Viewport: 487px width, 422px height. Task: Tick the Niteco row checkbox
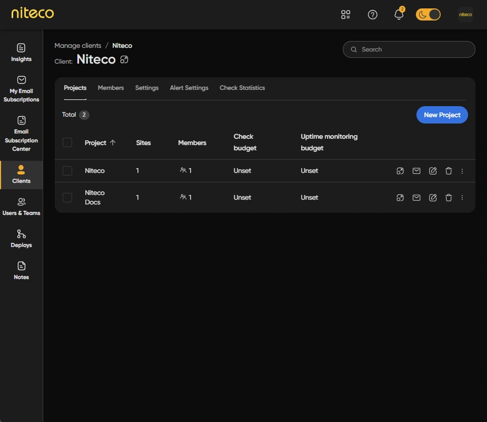tap(67, 171)
